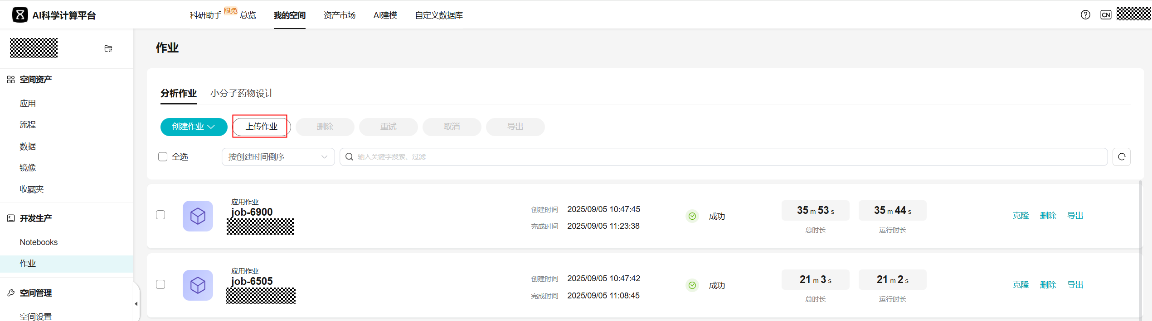Click 克隆 link for job-6900

point(1021,216)
